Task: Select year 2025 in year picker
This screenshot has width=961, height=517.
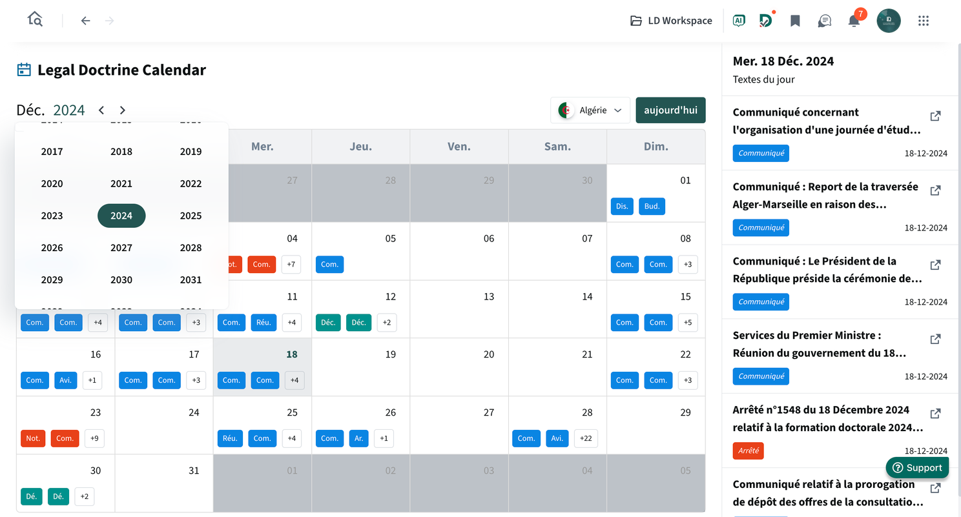Action: click(191, 216)
